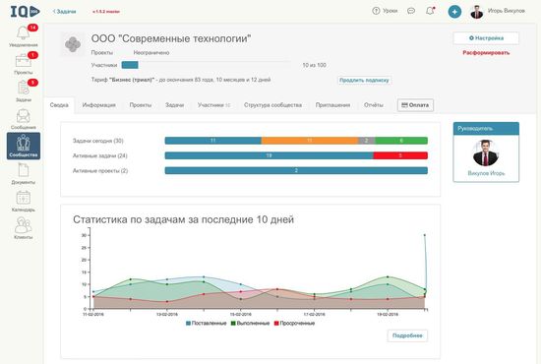The width and height of the screenshot is (541, 364).
Task: Click blue segment of Задачи сегодня bar
Action: click(x=212, y=141)
